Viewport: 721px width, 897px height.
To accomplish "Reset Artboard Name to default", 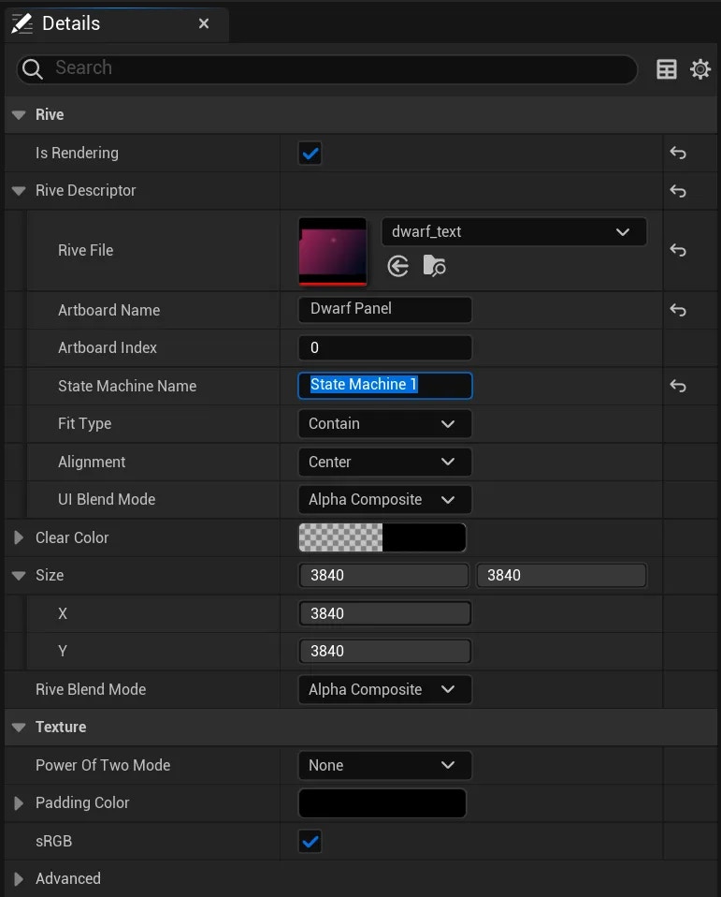I will pos(678,310).
